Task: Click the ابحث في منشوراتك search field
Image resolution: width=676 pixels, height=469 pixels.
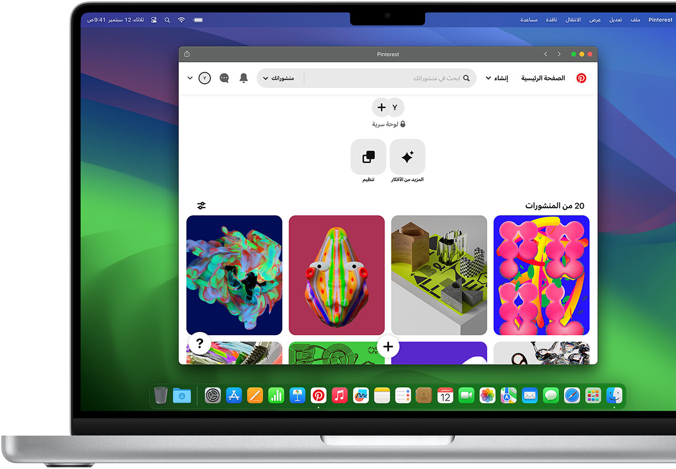Action: pyautogui.click(x=391, y=78)
